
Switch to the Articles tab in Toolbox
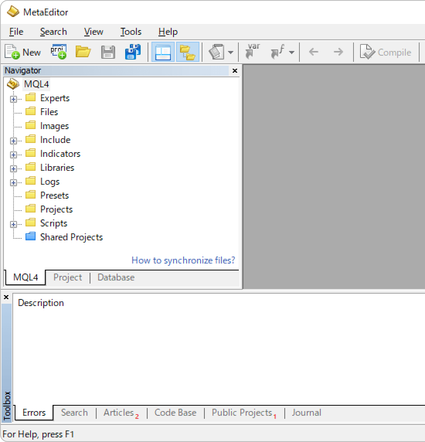tap(121, 413)
